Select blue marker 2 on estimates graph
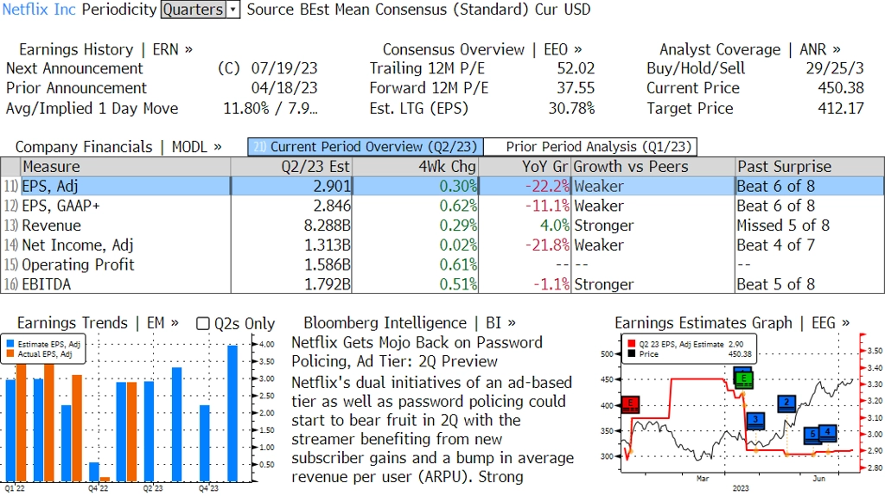The height and width of the screenshot is (496, 885). 786,403
